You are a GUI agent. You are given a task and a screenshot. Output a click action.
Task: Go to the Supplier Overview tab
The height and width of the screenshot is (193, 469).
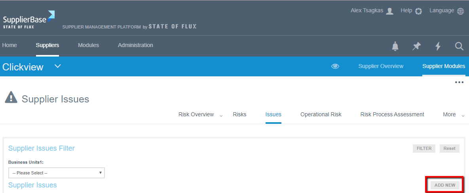[x=381, y=66]
